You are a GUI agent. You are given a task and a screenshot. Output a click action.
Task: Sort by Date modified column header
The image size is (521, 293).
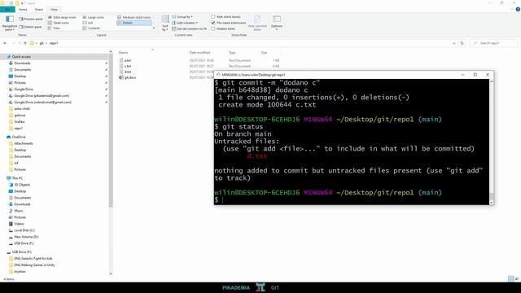199,52
